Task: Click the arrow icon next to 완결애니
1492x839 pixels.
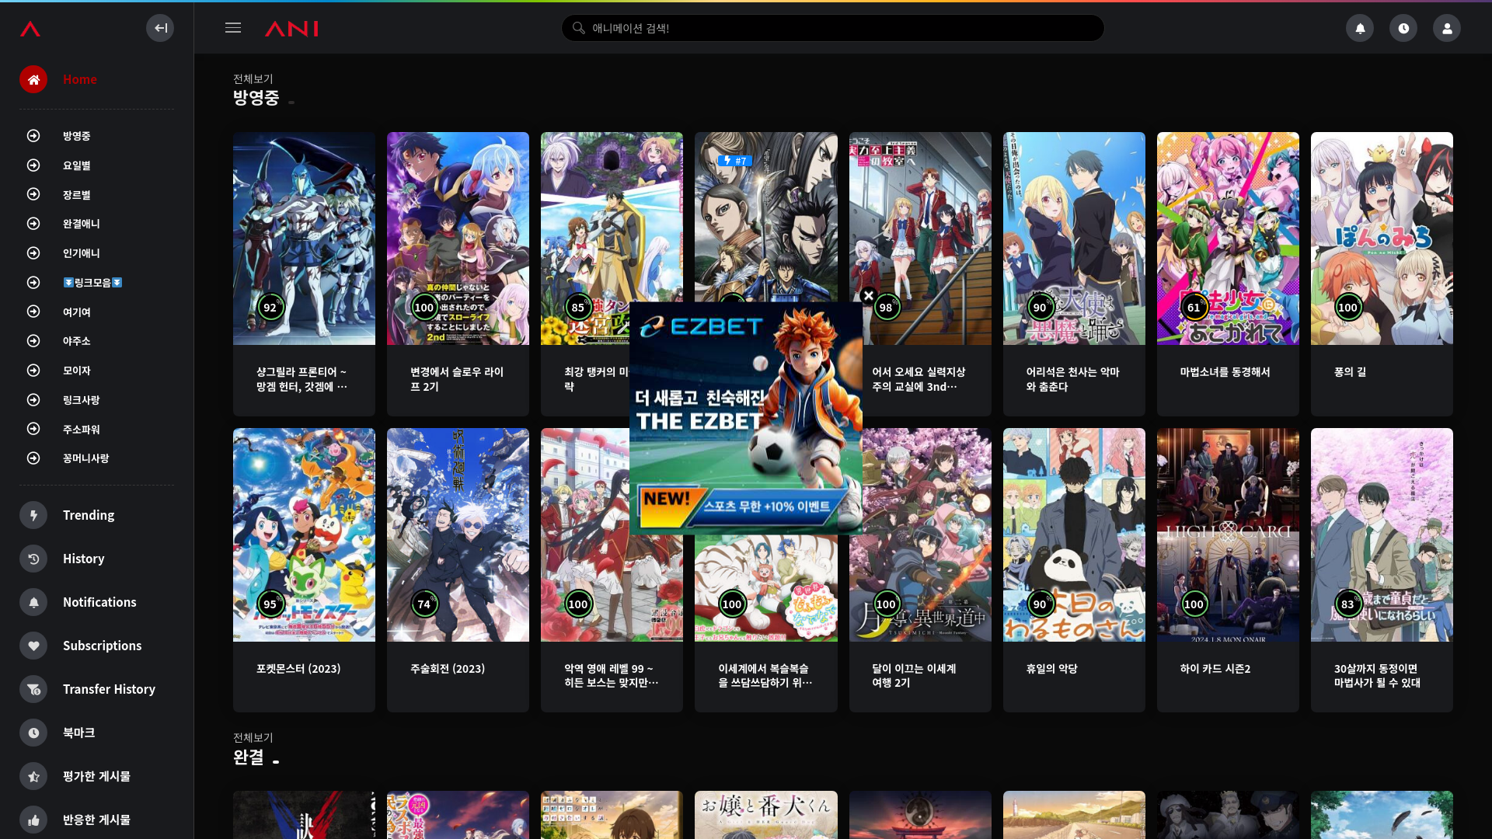Action: click(33, 224)
